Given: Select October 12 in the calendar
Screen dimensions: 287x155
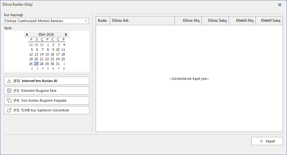Looking at the screenshot, I should pos(31,54).
